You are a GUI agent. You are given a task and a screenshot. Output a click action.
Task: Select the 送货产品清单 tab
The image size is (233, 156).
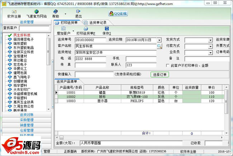tap(67, 82)
